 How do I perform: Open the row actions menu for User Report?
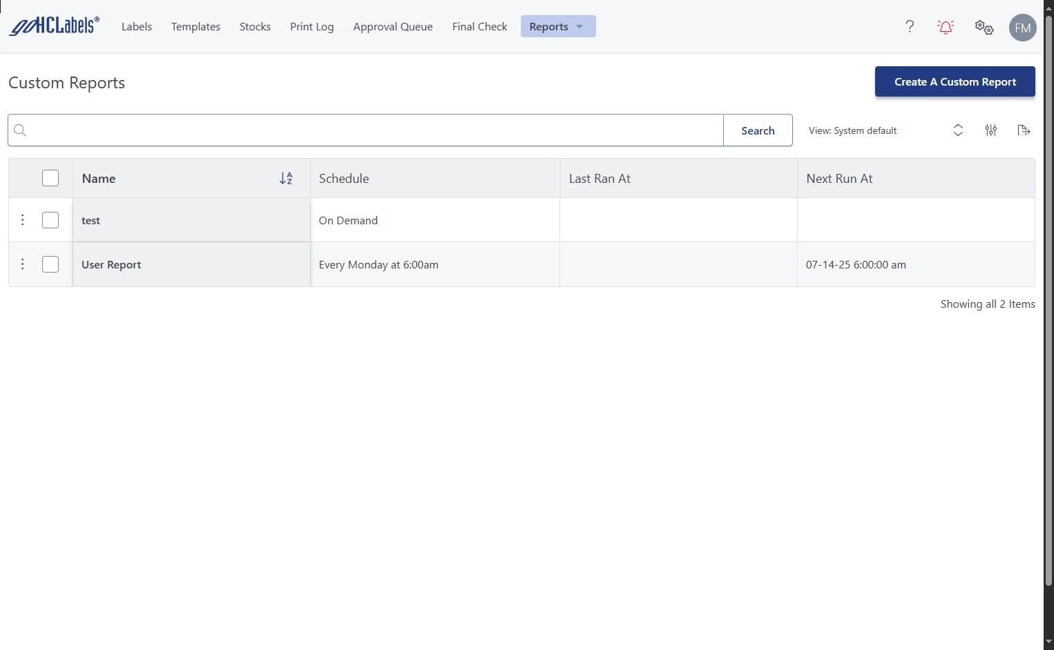[x=23, y=264]
